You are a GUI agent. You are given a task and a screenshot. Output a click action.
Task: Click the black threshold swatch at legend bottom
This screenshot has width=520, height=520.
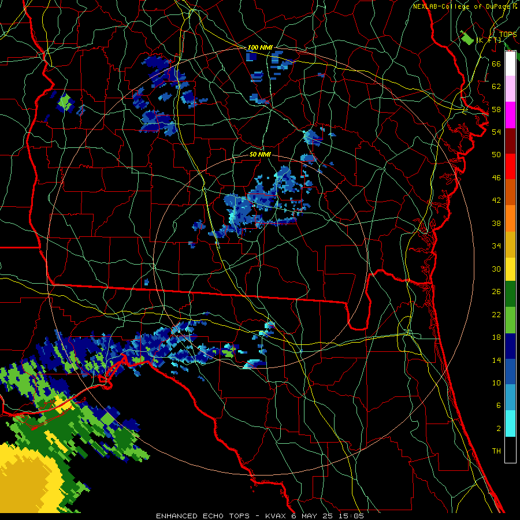pyautogui.click(x=510, y=450)
